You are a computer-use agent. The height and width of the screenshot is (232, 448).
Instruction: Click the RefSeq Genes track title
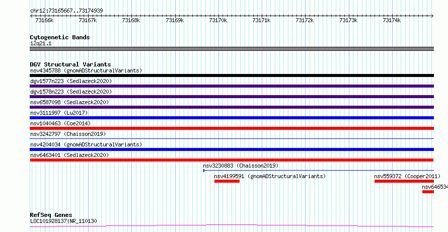click(x=51, y=214)
